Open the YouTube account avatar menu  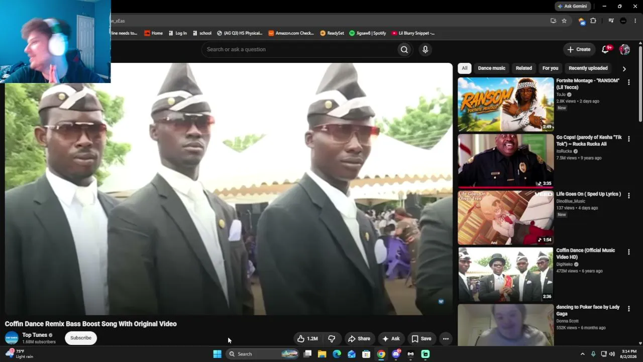click(x=624, y=49)
